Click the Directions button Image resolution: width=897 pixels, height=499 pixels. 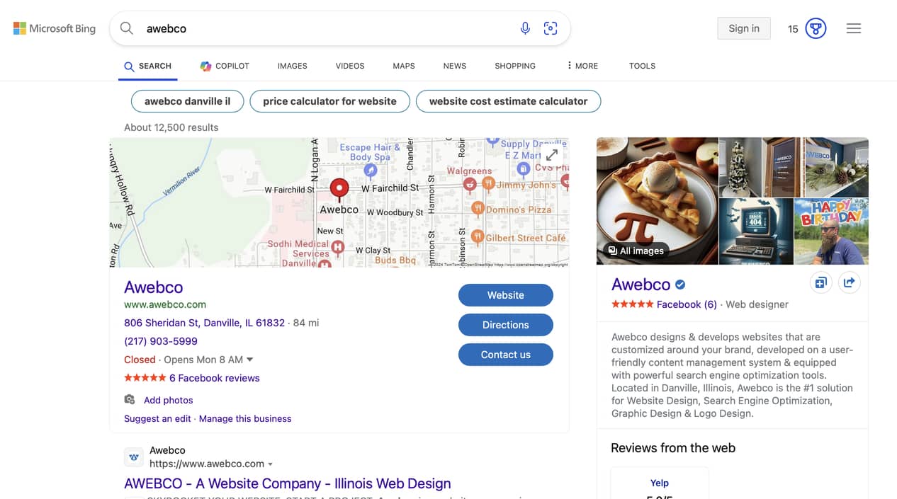point(506,325)
